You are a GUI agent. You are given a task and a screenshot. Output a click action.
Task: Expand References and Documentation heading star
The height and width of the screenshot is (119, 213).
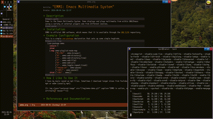(44, 99)
